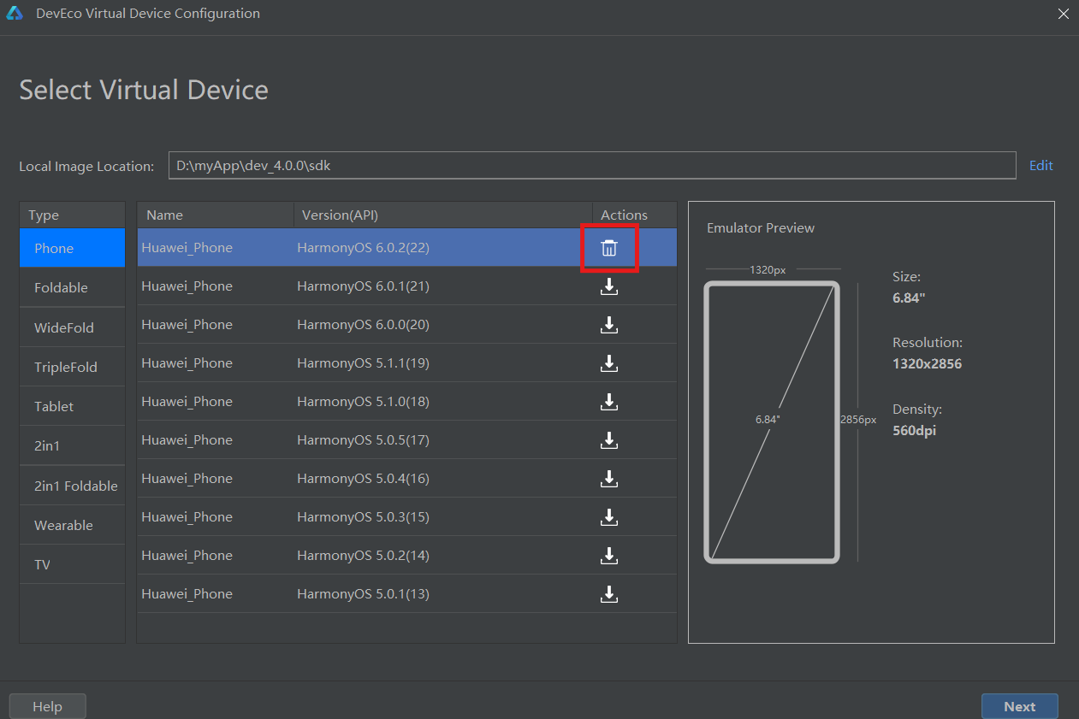Download the HarmonyOS 5.0.3(15) image
Screen dimensions: 1079x719
click(609, 517)
